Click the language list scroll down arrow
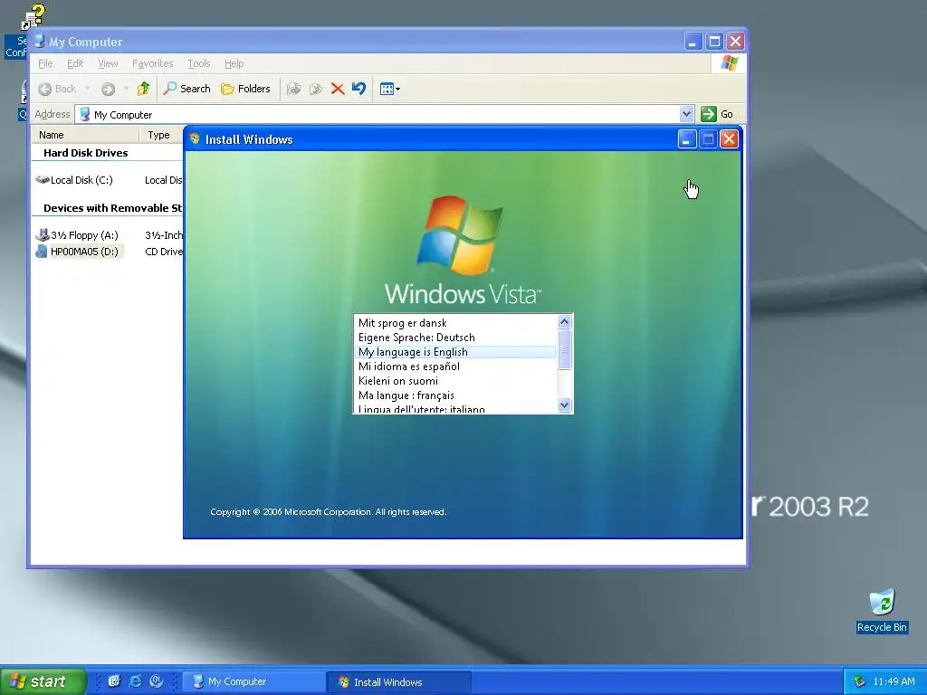Viewport: 927px width, 695px height. pyautogui.click(x=564, y=405)
